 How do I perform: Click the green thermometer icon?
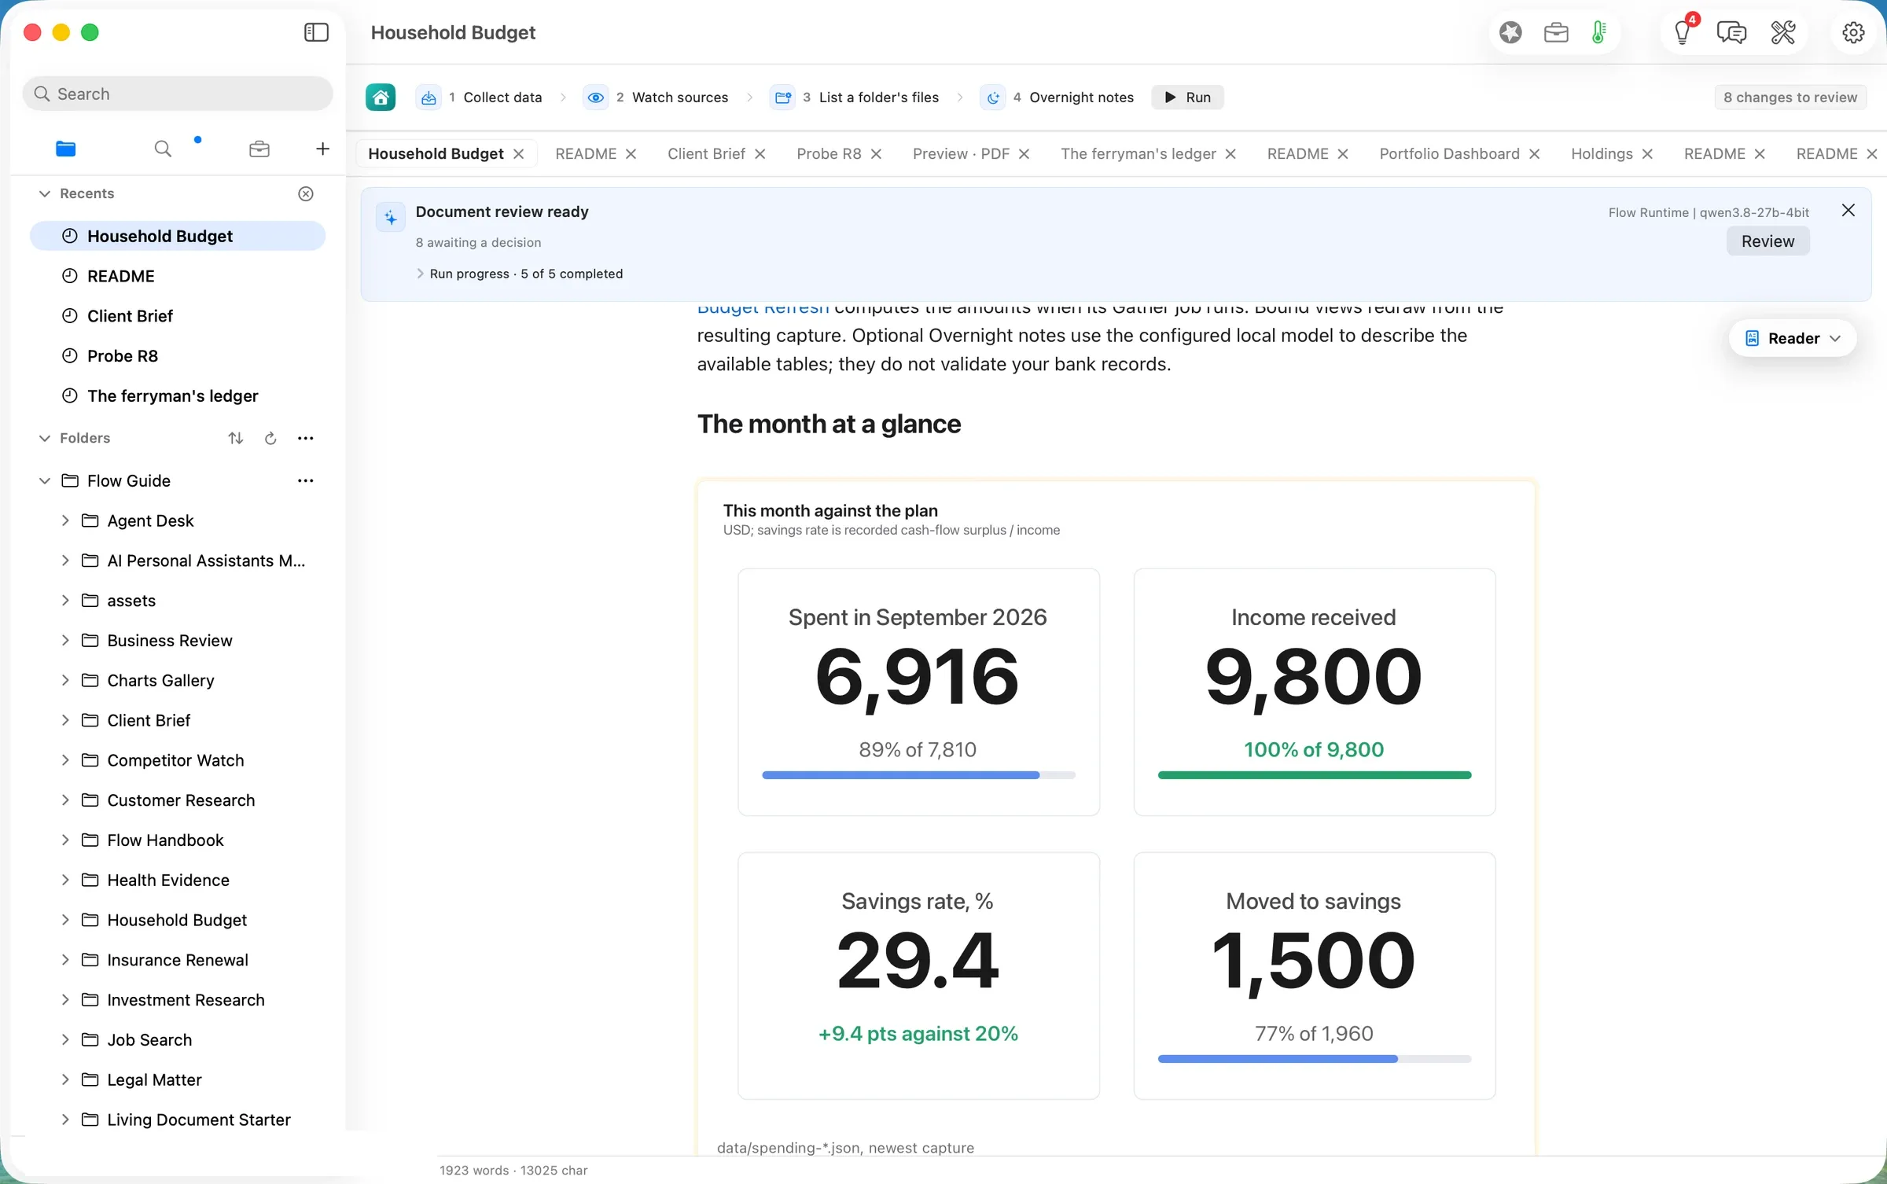point(1598,32)
